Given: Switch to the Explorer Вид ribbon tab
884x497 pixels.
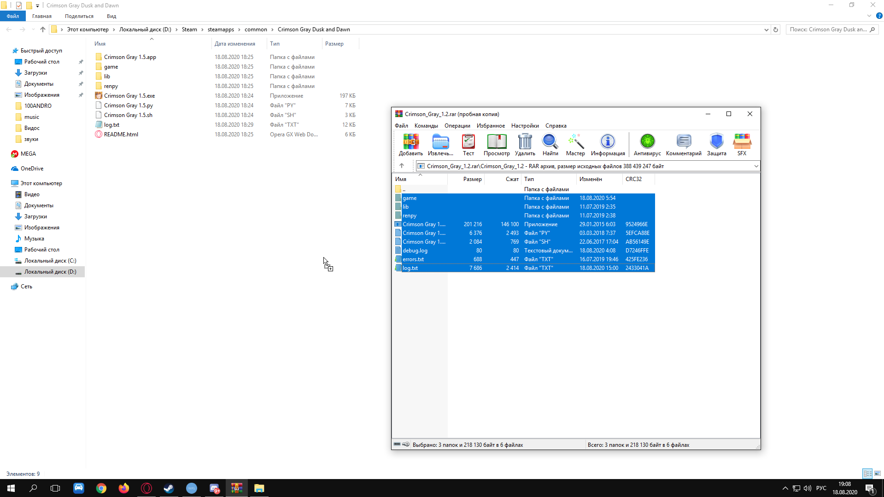Looking at the screenshot, I should [111, 16].
